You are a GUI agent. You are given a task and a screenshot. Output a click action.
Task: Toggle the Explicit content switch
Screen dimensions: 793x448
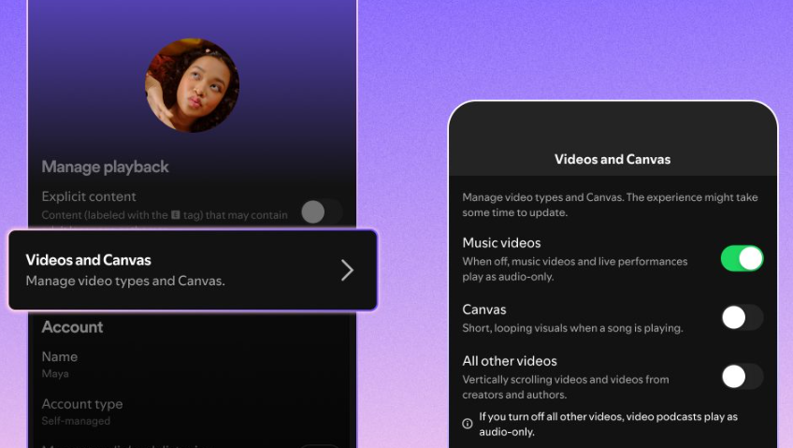[x=320, y=212]
